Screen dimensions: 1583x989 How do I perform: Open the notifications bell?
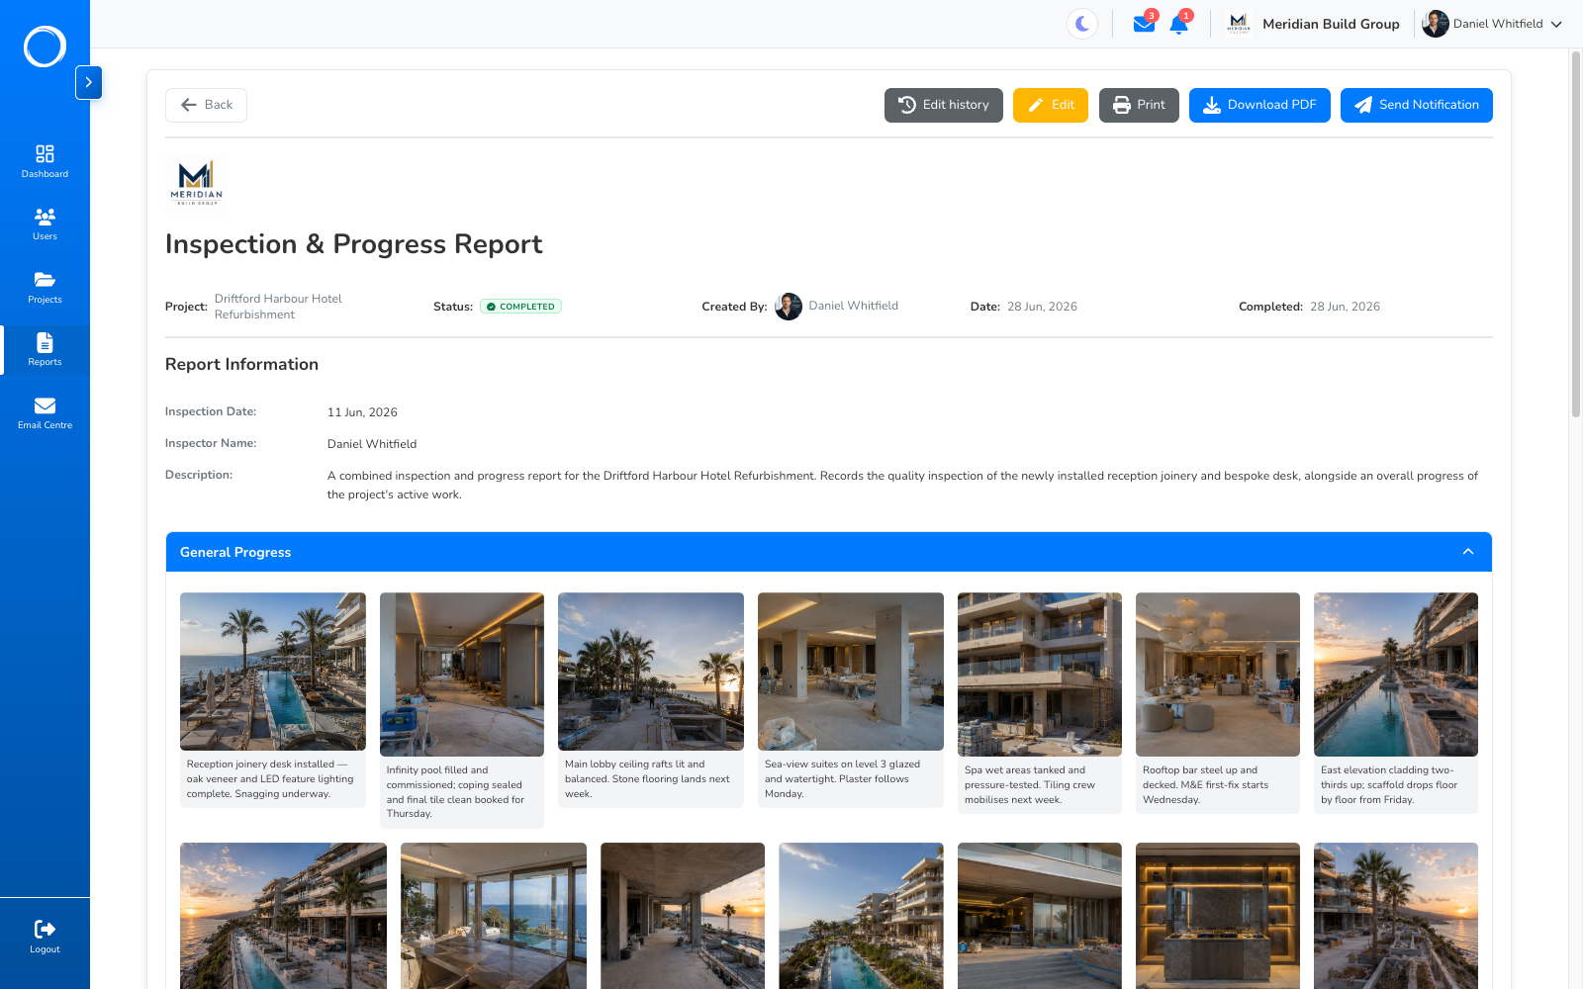[1178, 24]
